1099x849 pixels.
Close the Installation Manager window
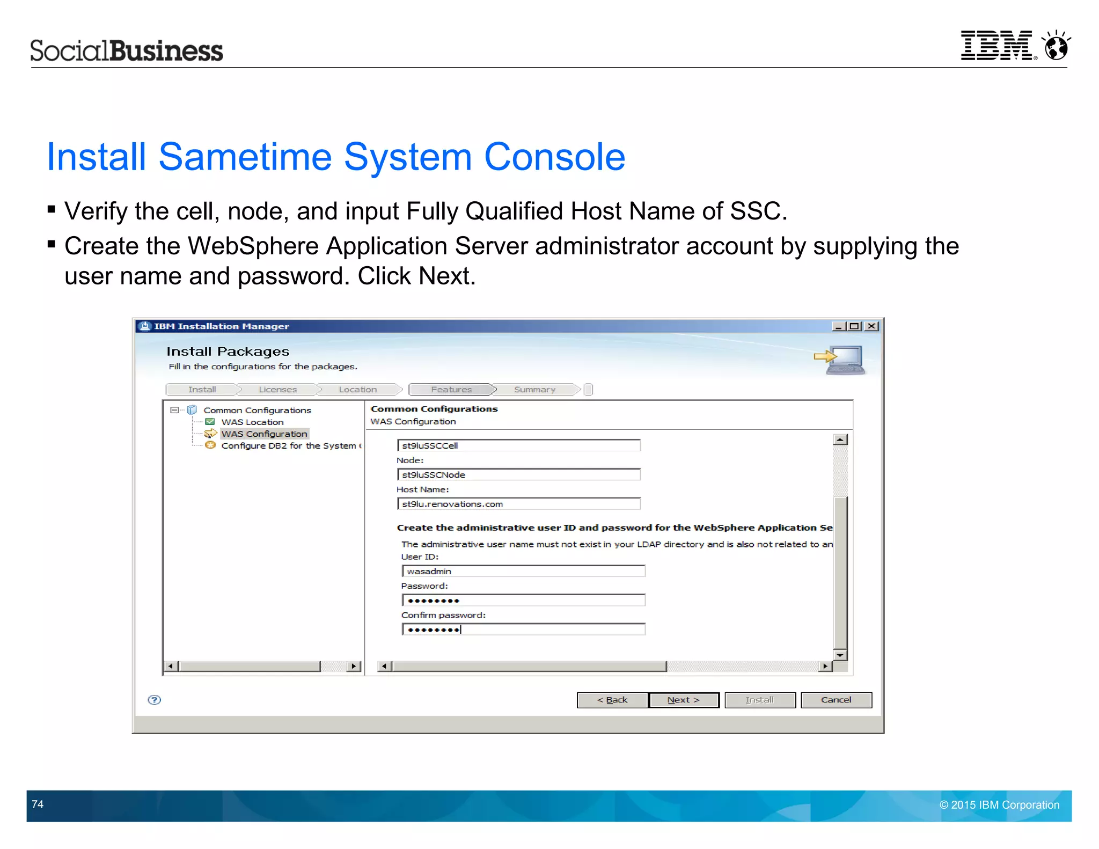[x=872, y=326]
